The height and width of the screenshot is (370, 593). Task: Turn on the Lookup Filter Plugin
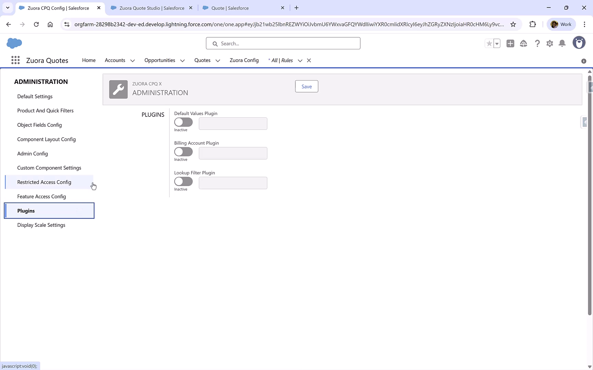point(183,182)
